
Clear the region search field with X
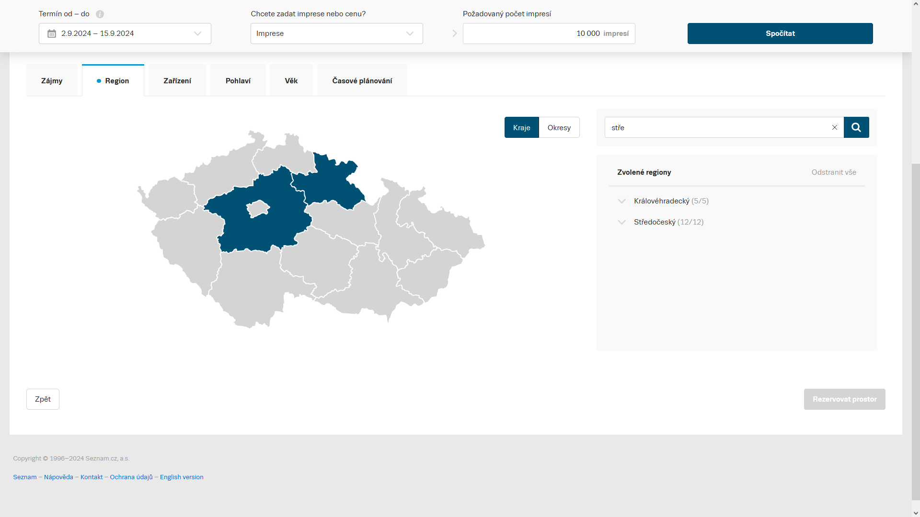point(834,127)
